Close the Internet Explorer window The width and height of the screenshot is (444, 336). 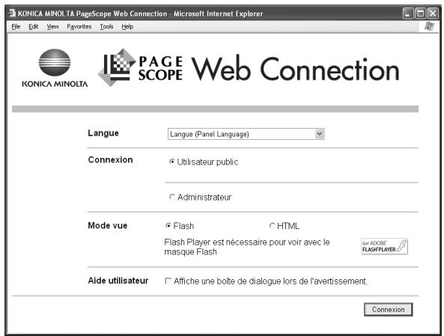(433, 13)
